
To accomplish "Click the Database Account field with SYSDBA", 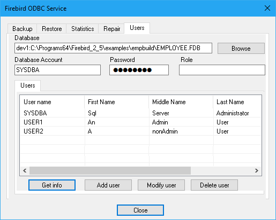I will click(57, 70).
